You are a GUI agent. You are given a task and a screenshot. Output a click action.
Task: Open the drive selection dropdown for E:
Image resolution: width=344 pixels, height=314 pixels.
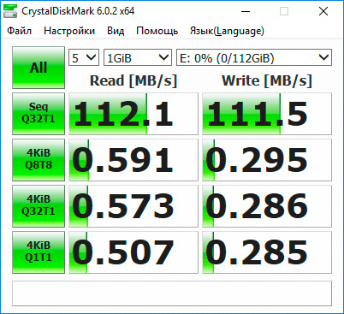coord(254,57)
